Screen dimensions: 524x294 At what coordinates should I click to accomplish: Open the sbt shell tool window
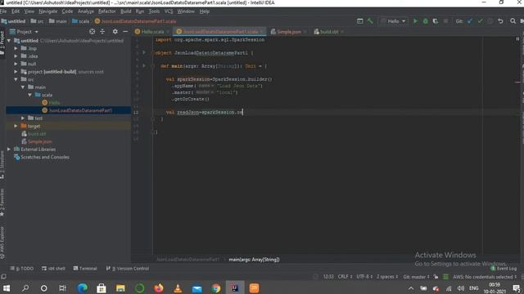pyautogui.click(x=53, y=269)
